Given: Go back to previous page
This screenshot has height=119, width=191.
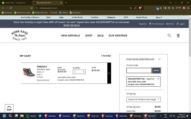Looking at the screenshot, I should [x=3, y=8].
